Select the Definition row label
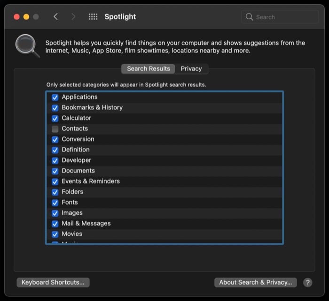 pos(76,150)
